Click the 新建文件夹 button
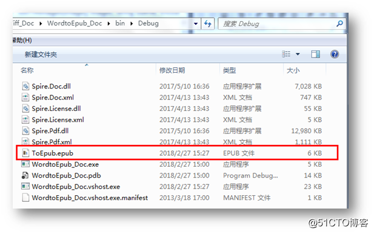The image size is (374, 234). [41, 55]
